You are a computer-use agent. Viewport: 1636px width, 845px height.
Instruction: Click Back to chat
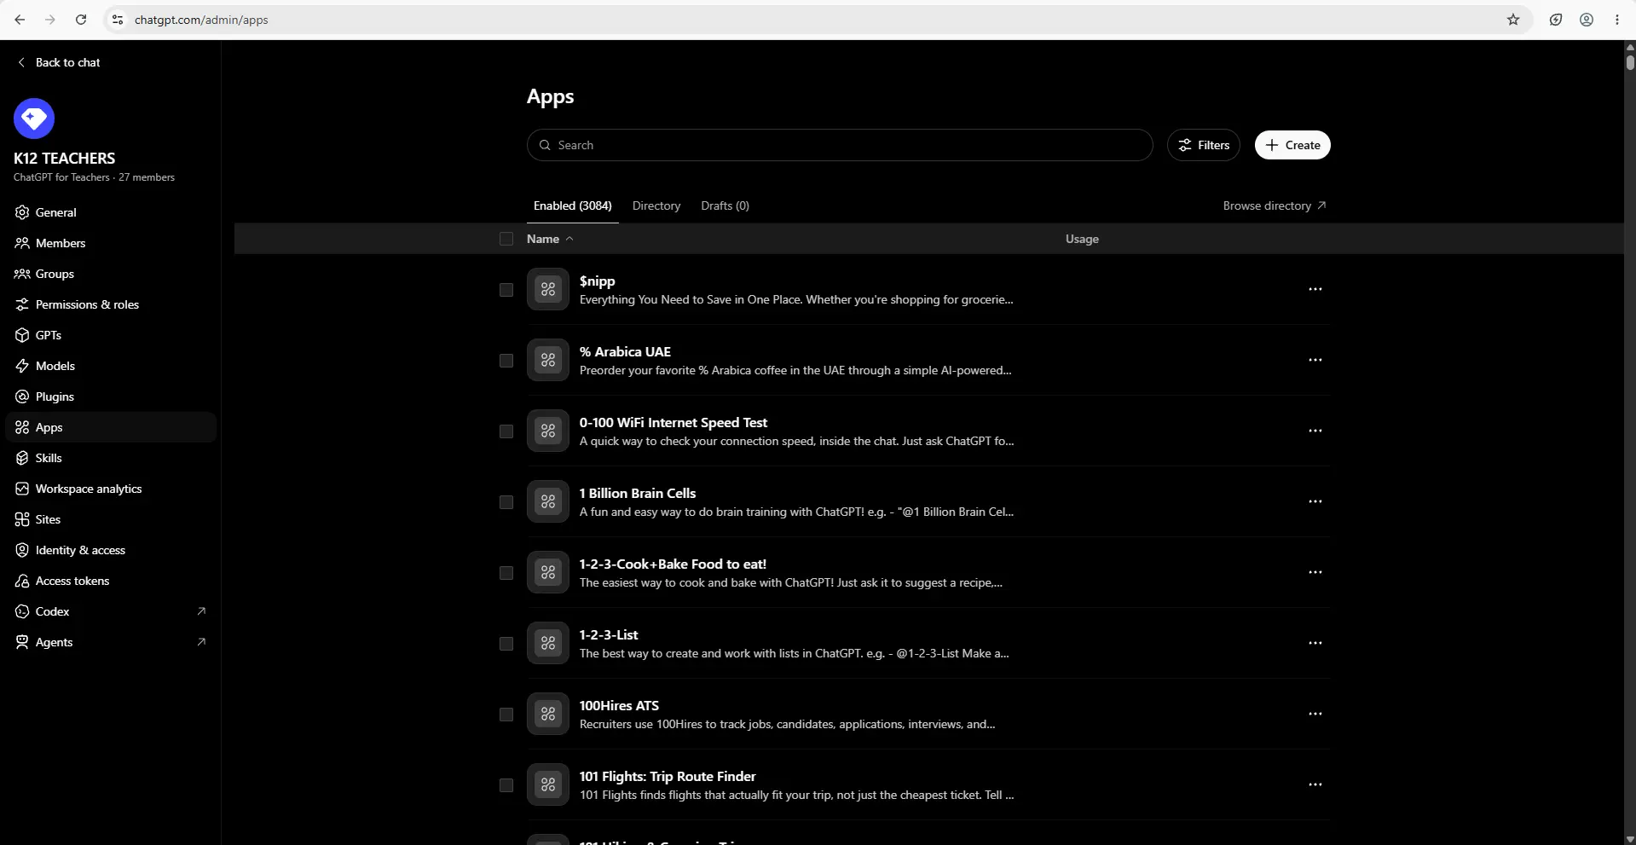tap(59, 62)
